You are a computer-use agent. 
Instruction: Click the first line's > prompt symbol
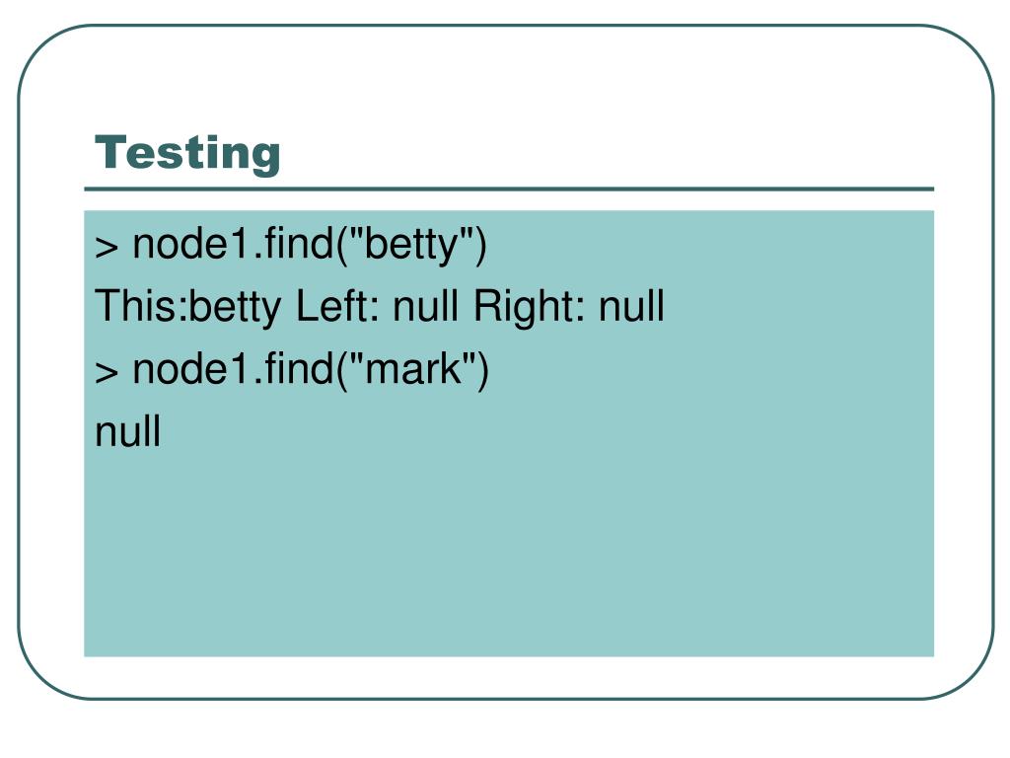(107, 248)
